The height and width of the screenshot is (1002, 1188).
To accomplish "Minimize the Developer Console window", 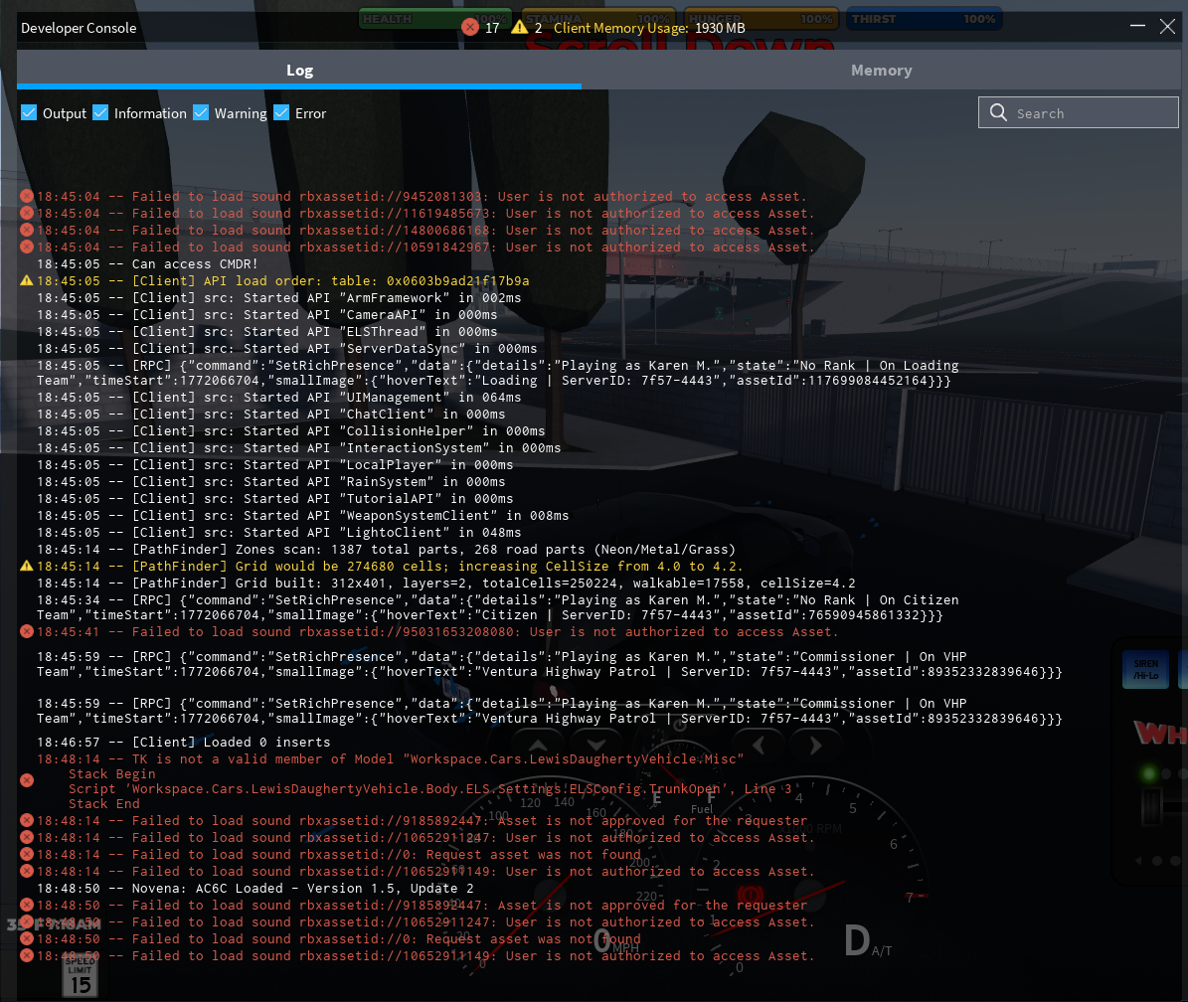I will 1136,28.
